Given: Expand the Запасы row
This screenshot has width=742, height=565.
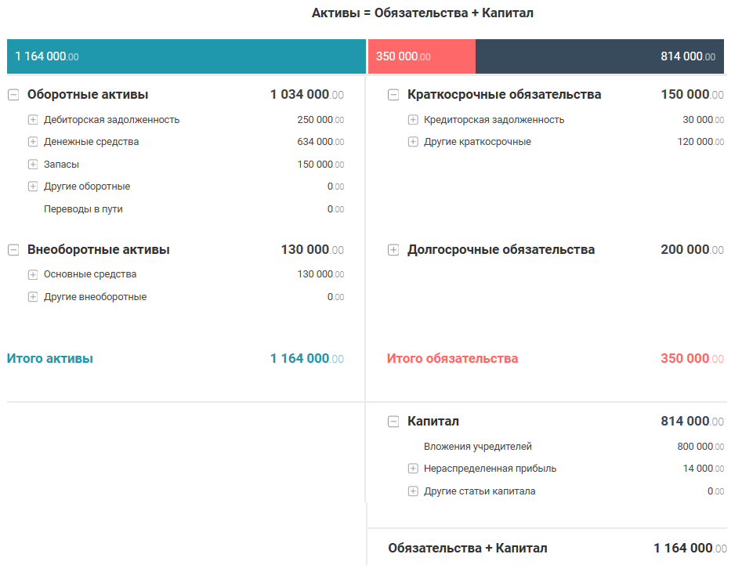Looking at the screenshot, I should click(x=33, y=165).
